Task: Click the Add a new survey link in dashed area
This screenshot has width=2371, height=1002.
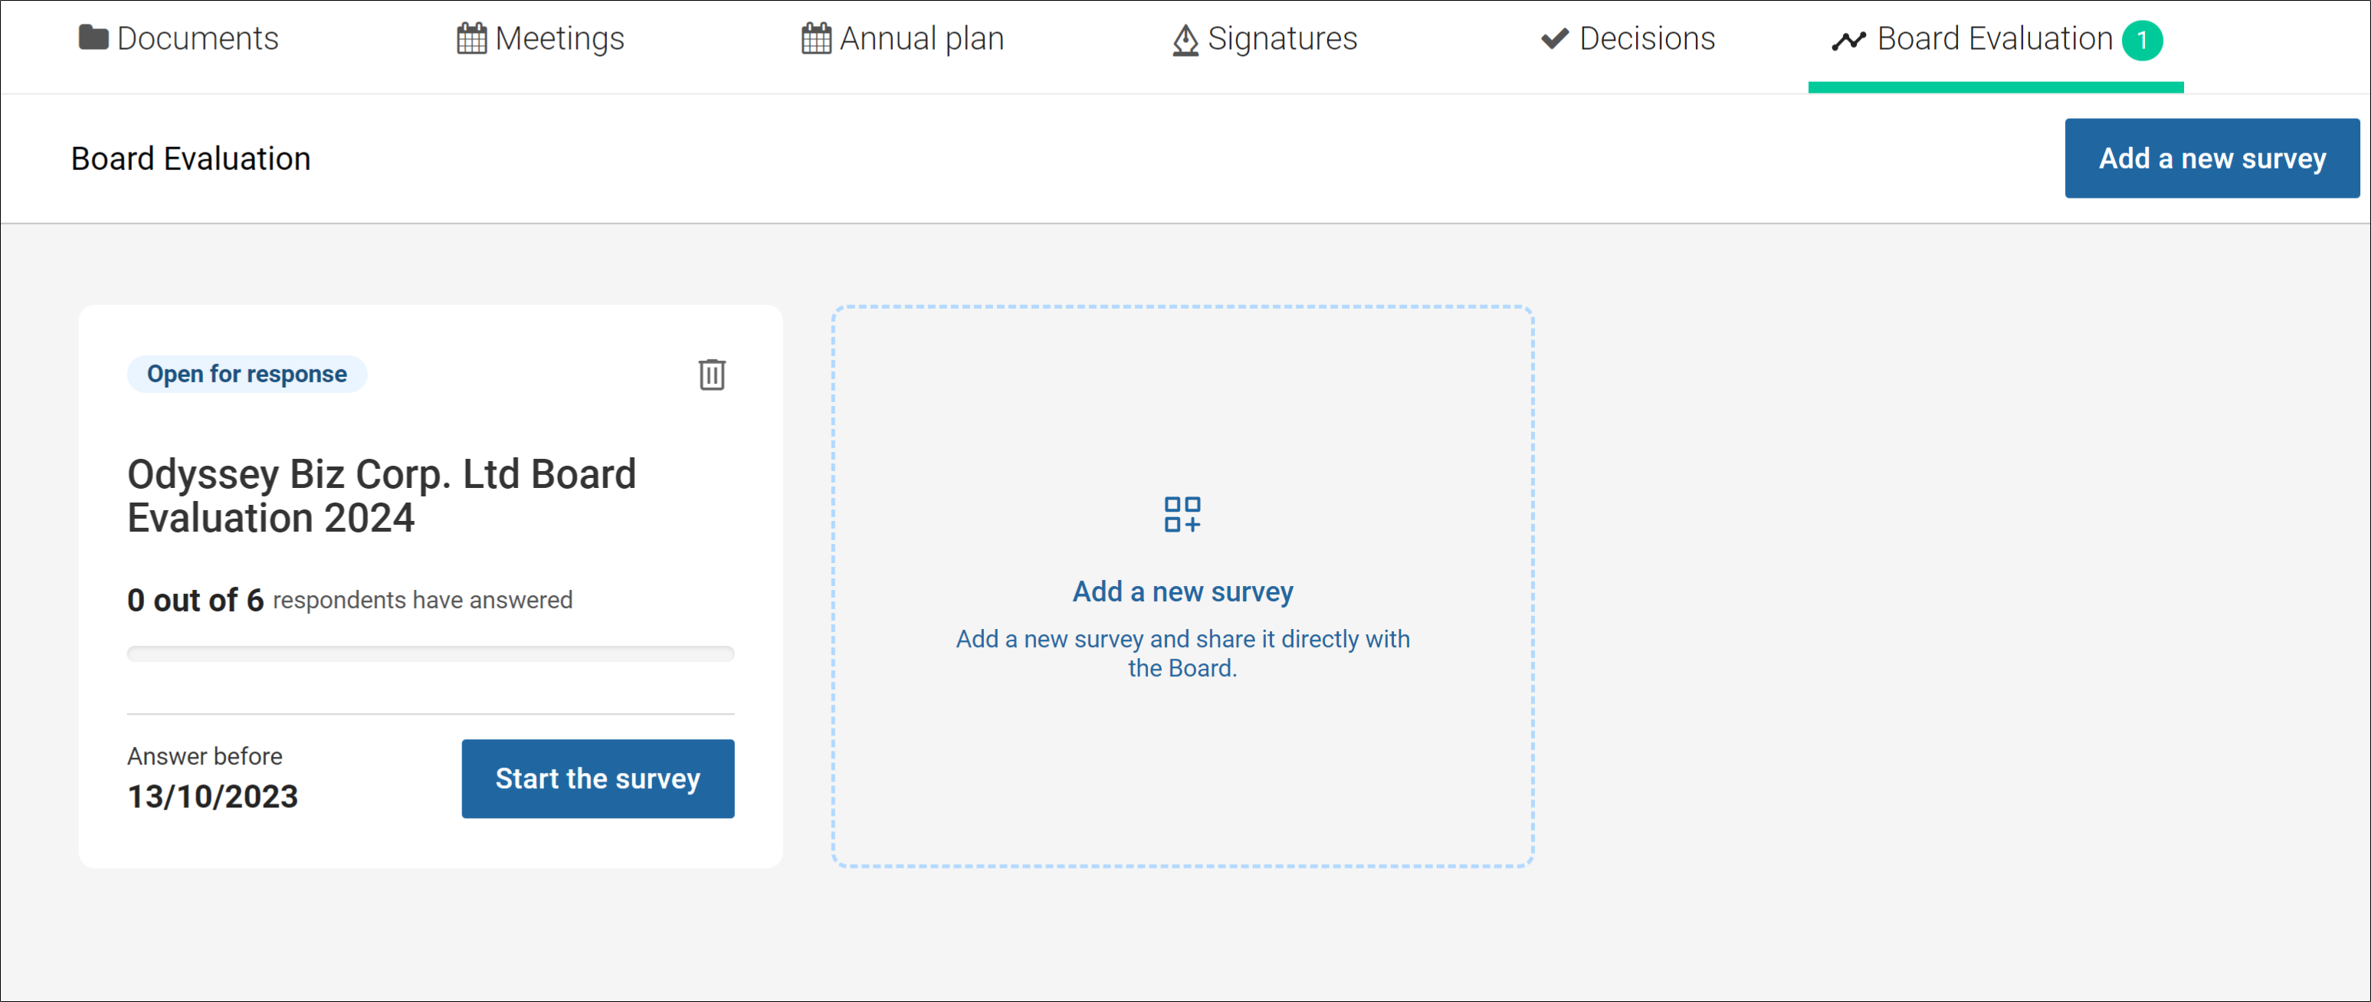Action: (x=1182, y=591)
